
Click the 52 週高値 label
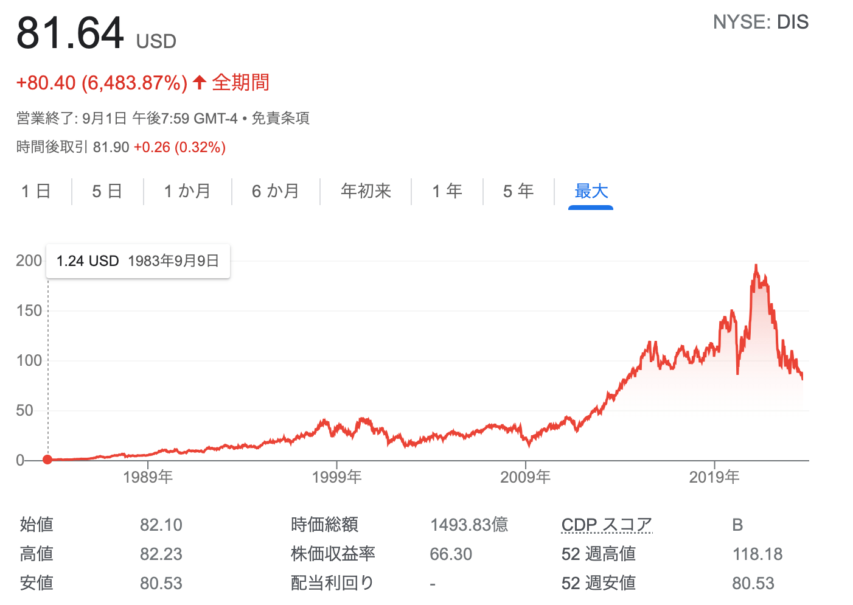(x=599, y=554)
